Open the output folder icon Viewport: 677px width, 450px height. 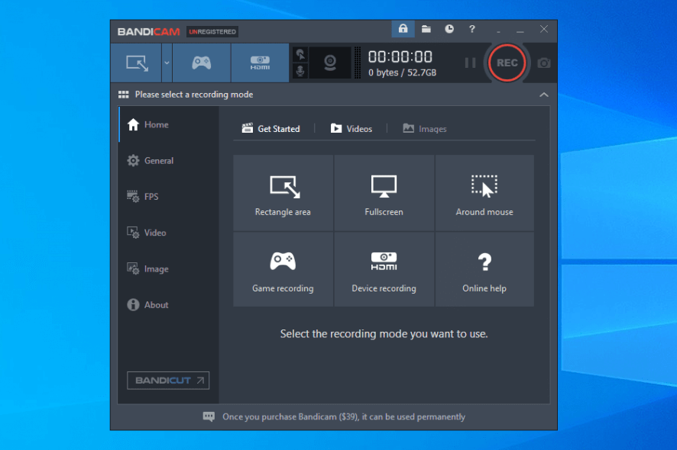click(x=426, y=29)
